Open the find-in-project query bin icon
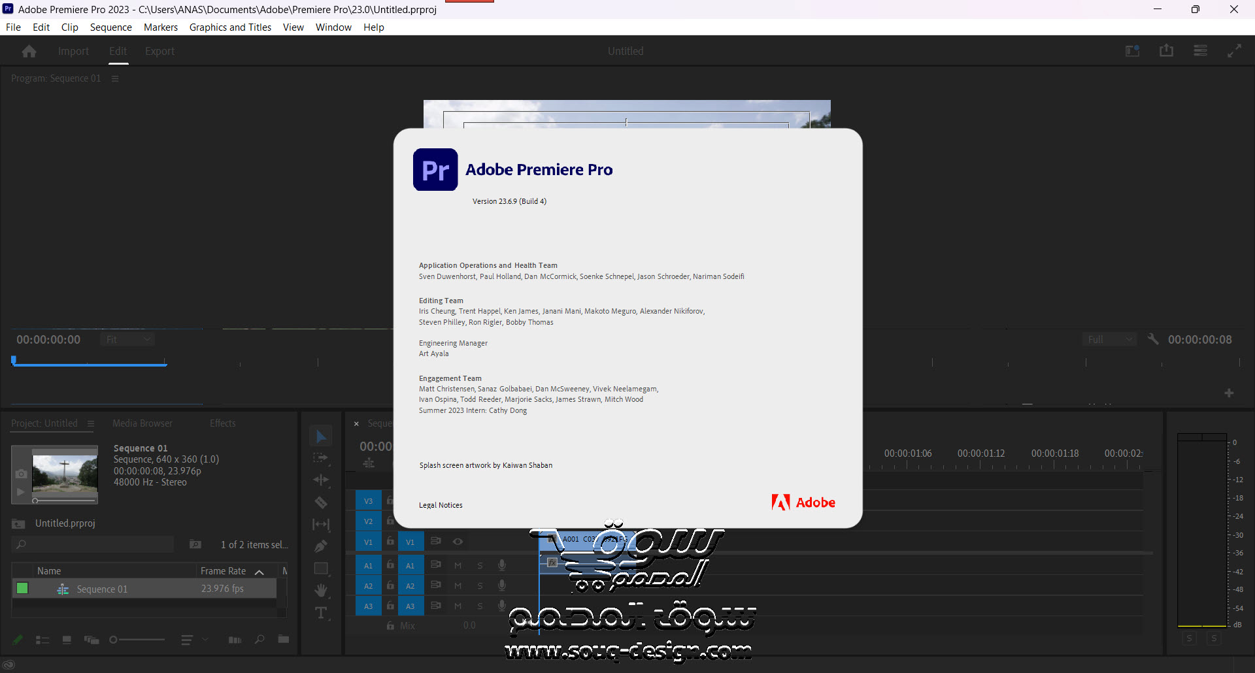The height and width of the screenshot is (673, 1255). (x=195, y=544)
